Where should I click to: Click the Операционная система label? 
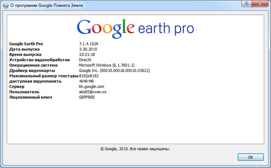(33, 65)
